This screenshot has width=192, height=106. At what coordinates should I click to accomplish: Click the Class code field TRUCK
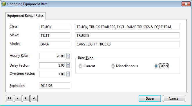(55, 27)
